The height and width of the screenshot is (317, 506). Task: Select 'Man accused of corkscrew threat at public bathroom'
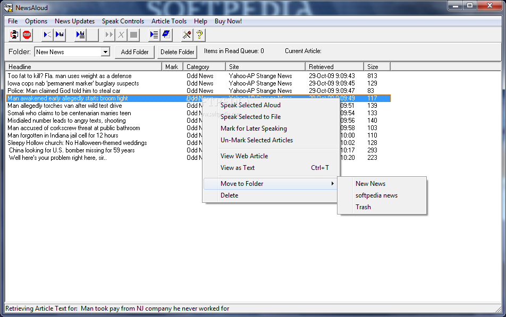click(x=73, y=128)
